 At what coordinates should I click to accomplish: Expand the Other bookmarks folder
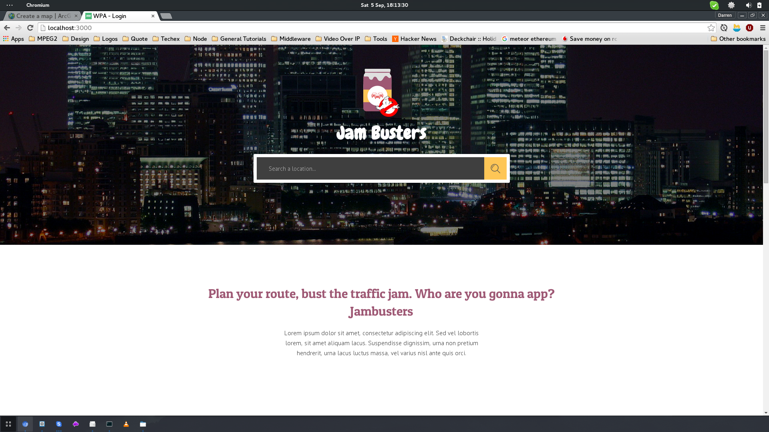click(738, 39)
